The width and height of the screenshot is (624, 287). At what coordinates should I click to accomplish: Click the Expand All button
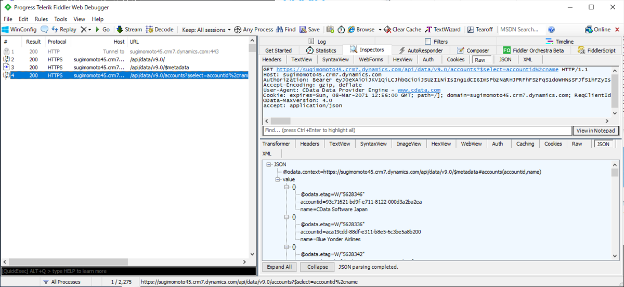click(x=279, y=267)
